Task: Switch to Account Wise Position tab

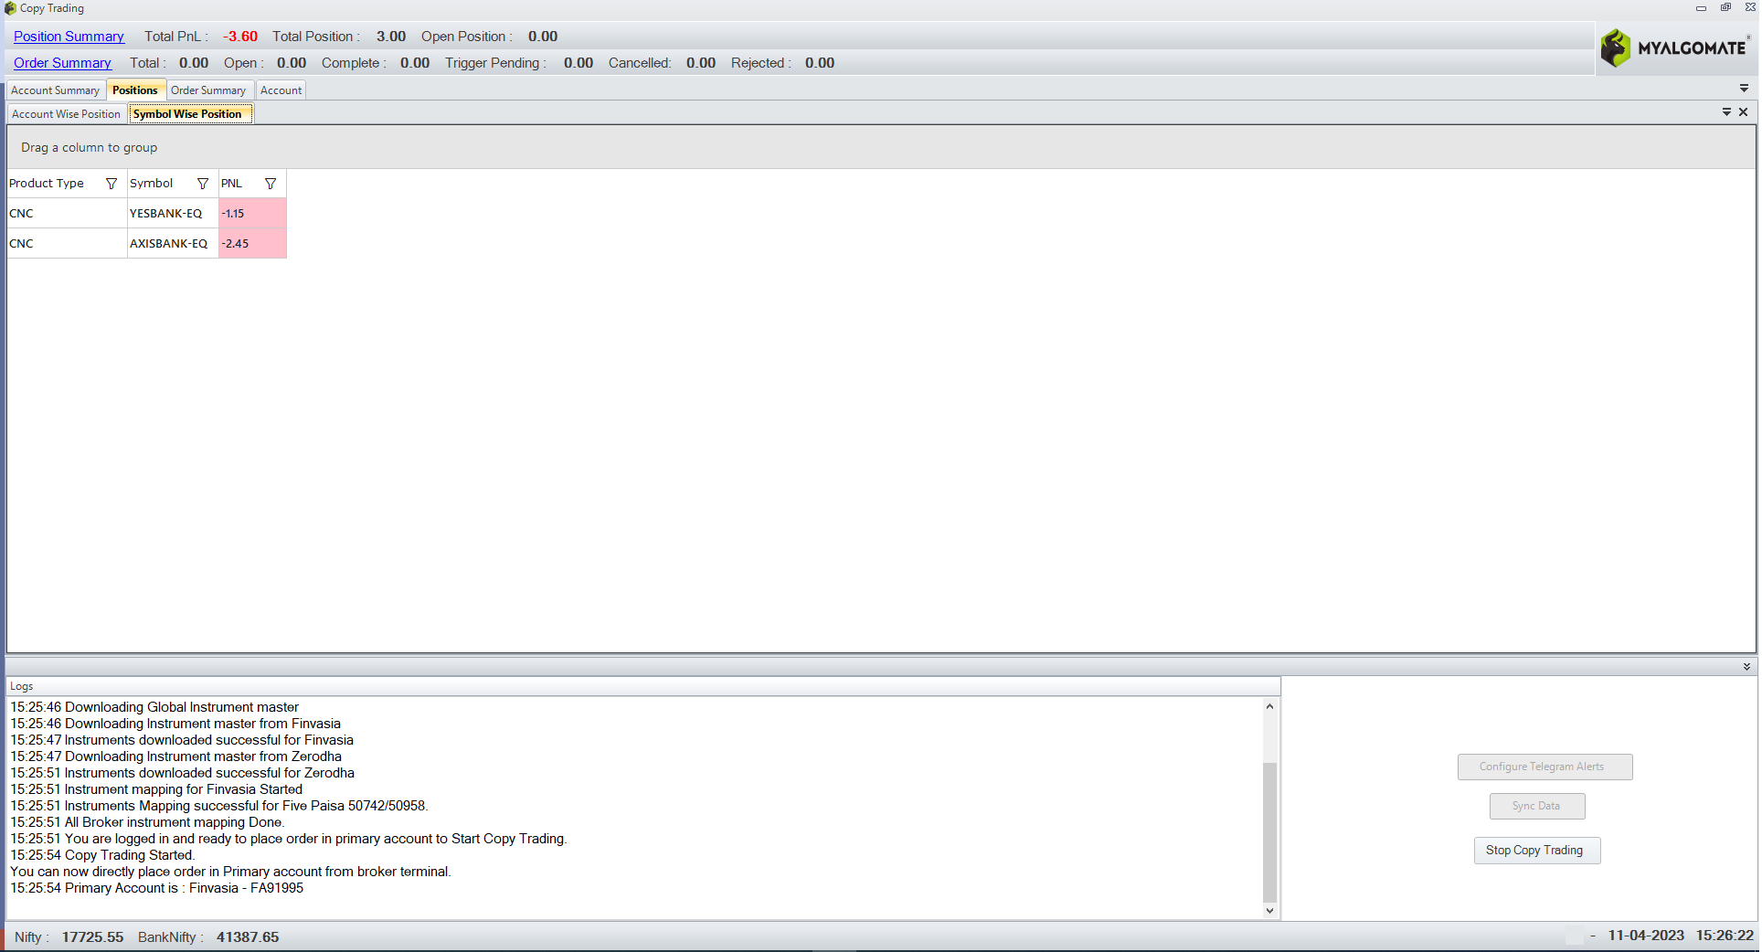Action: (66, 114)
